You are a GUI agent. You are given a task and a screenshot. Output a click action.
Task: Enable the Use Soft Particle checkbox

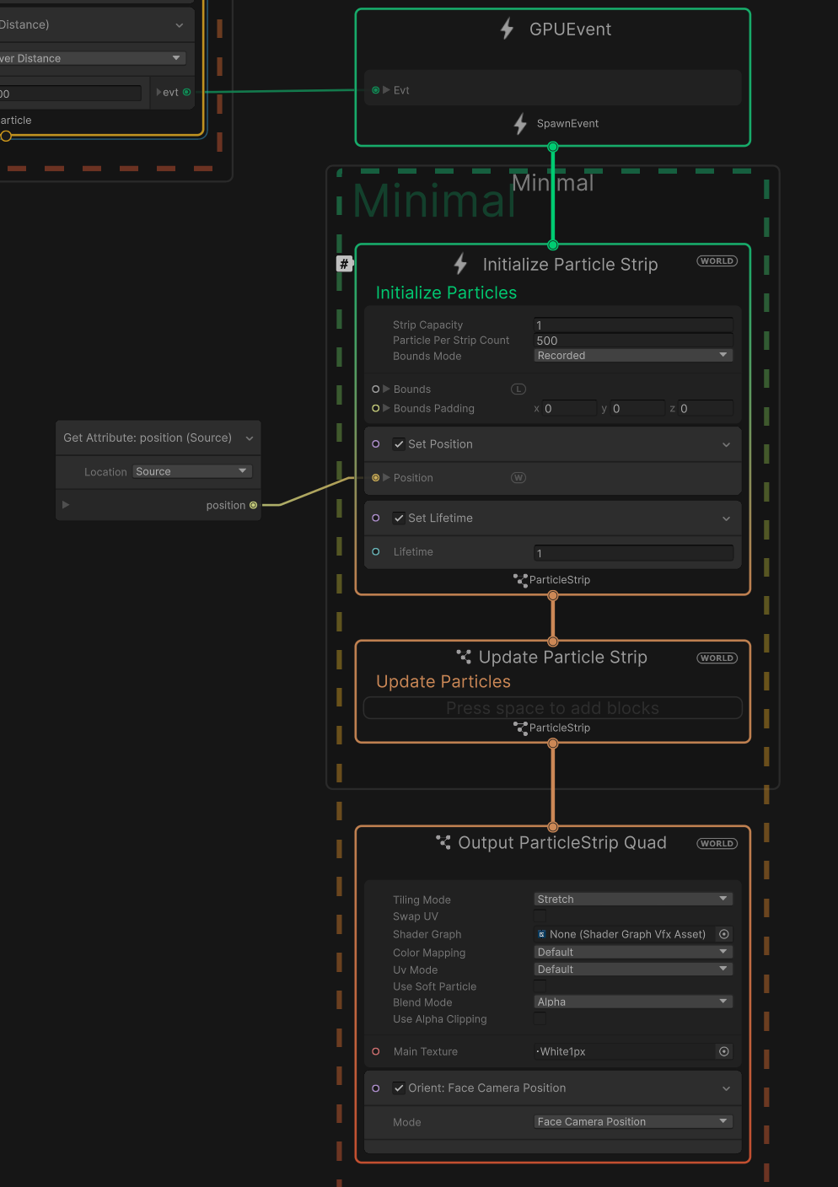pos(540,986)
